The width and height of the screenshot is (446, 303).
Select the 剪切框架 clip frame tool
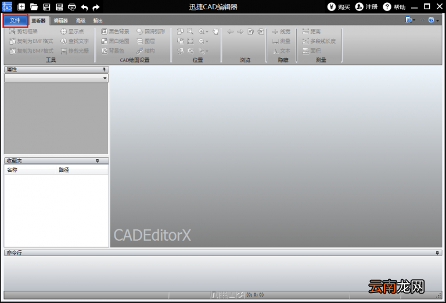[x=23, y=31]
